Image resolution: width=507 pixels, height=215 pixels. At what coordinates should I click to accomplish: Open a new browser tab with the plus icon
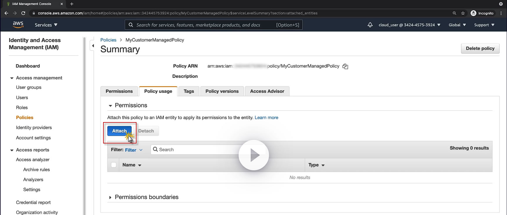[72, 4]
